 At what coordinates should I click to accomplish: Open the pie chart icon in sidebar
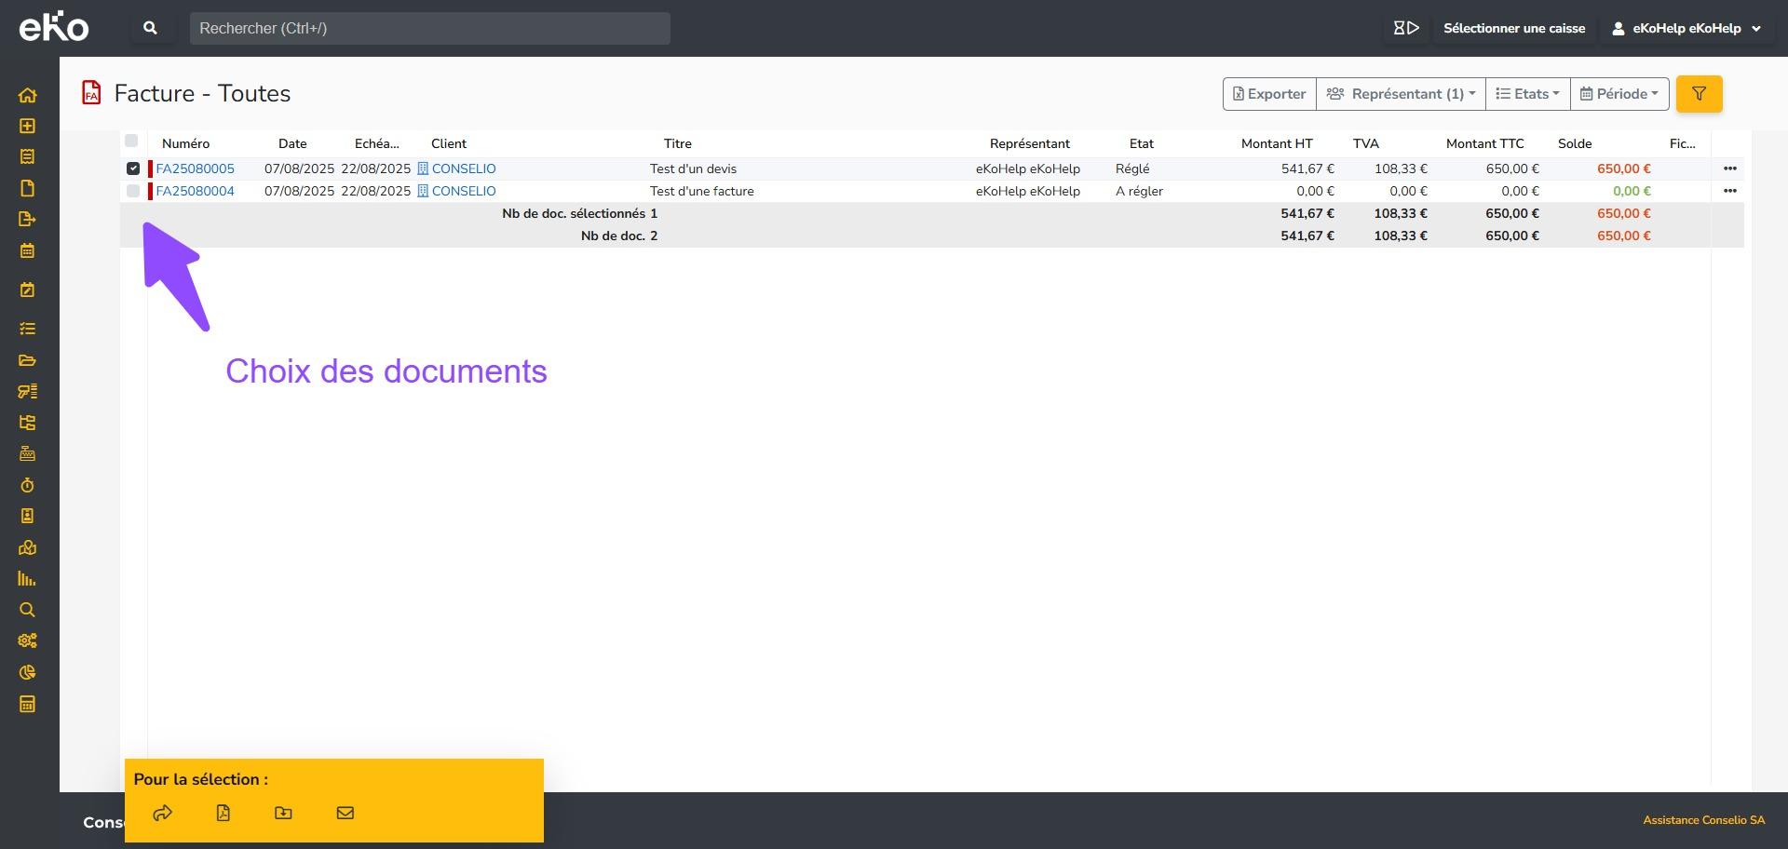point(27,672)
